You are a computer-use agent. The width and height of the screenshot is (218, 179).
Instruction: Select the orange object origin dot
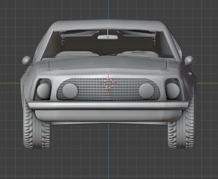[108, 93]
